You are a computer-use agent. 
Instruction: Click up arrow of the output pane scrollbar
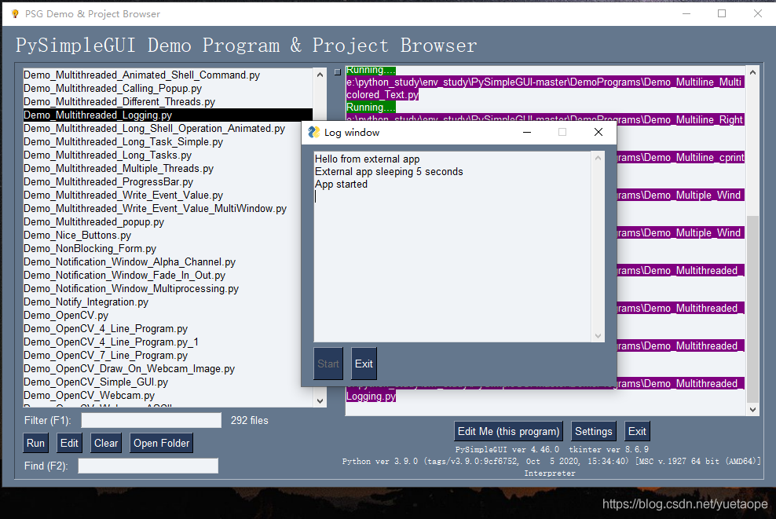pyautogui.click(x=752, y=73)
